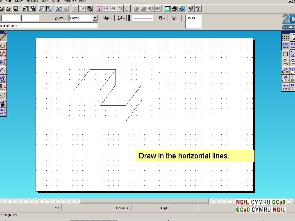The height and width of the screenshot is (221, 295).
Task: Open the Edit menu
Action: [9, 1]
